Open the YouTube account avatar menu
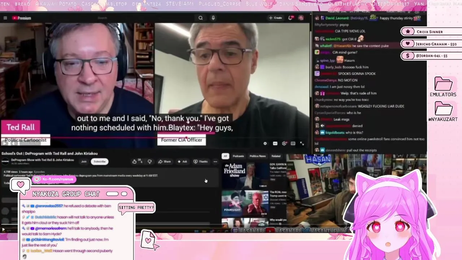This screenshot has height=260, width=462. pos(301,18)
